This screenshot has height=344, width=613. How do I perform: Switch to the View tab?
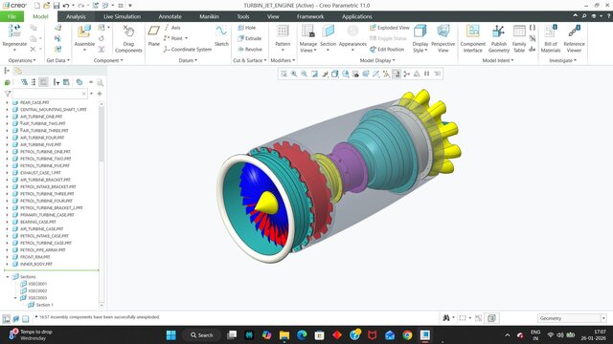(x=273, y=16)
